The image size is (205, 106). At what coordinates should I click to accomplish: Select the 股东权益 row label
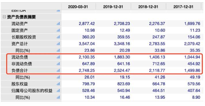click(x=20, y=84)
